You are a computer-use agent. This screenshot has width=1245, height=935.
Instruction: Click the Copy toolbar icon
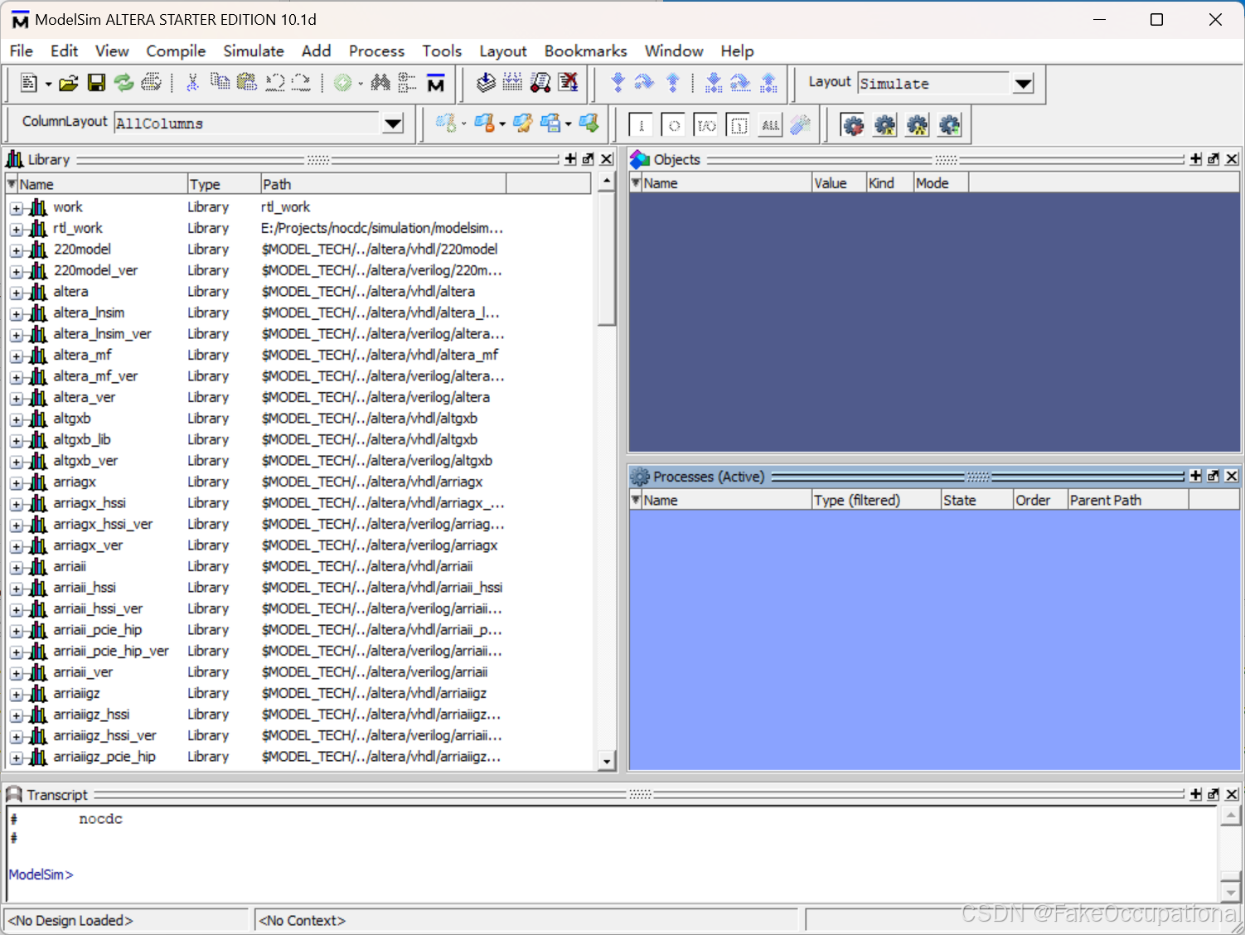(x=220, y=83)
